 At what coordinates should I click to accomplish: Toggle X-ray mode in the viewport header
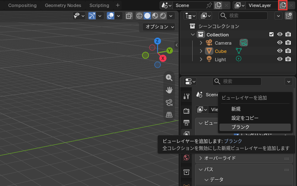129,16
